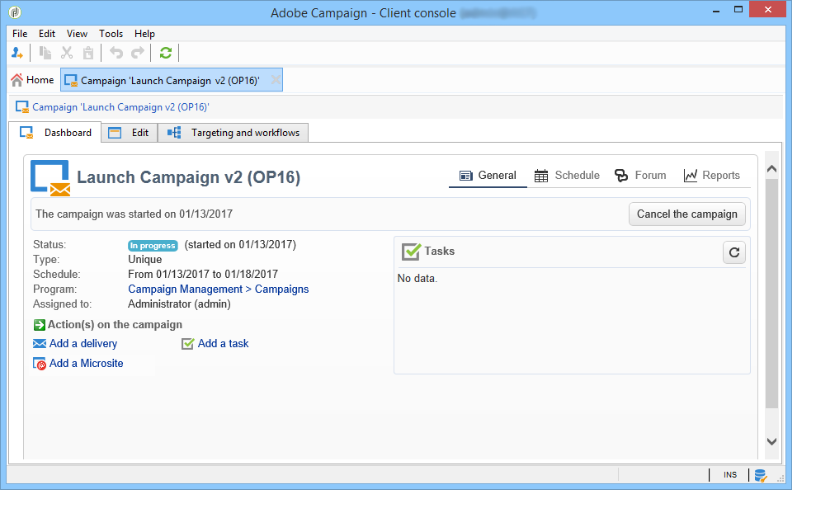816x513 pixels.
Task: Click the 'Unique' type value
Action: pos(144,260)
